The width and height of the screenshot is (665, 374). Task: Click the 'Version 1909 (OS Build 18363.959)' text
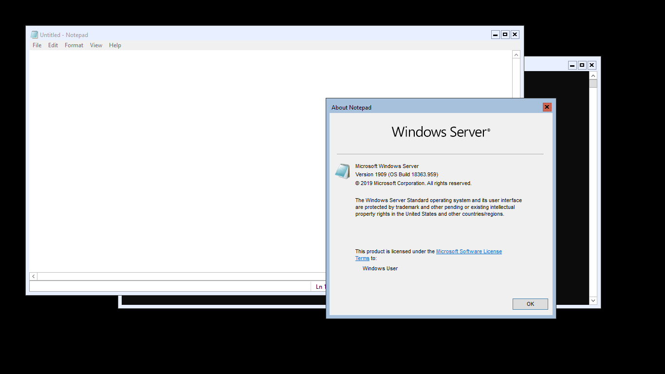point(397,174)
